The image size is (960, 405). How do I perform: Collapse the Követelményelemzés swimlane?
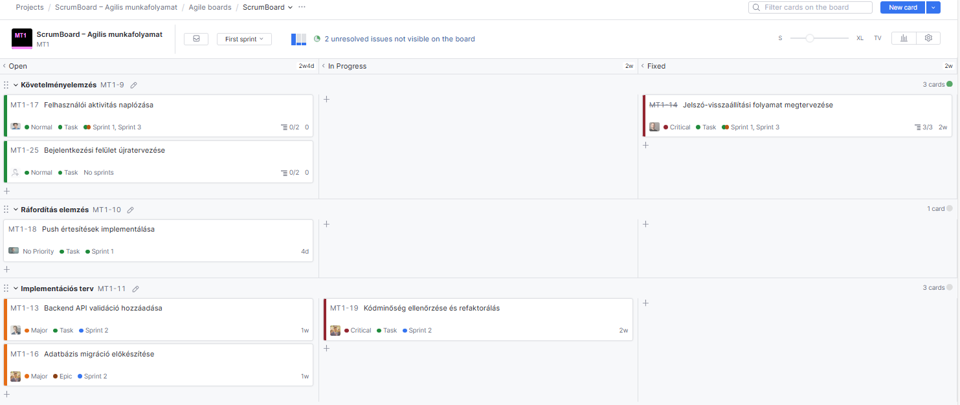point(16,85)
